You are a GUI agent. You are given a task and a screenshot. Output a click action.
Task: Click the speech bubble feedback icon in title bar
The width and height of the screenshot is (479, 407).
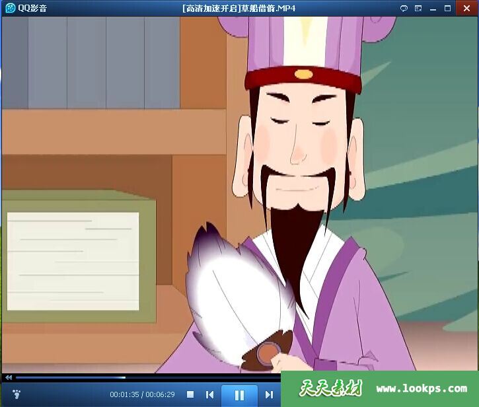point(404,9)
